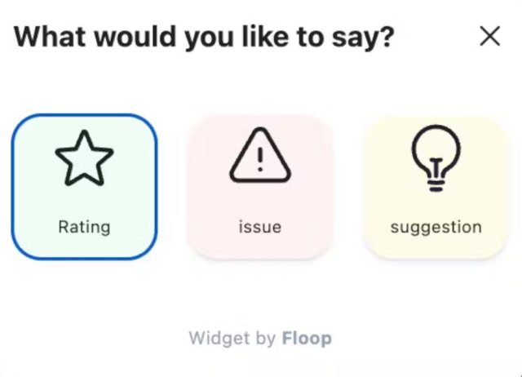Choose the lightbulb suggestion icon
Screen dimensions: 522x377
point(436,157)
